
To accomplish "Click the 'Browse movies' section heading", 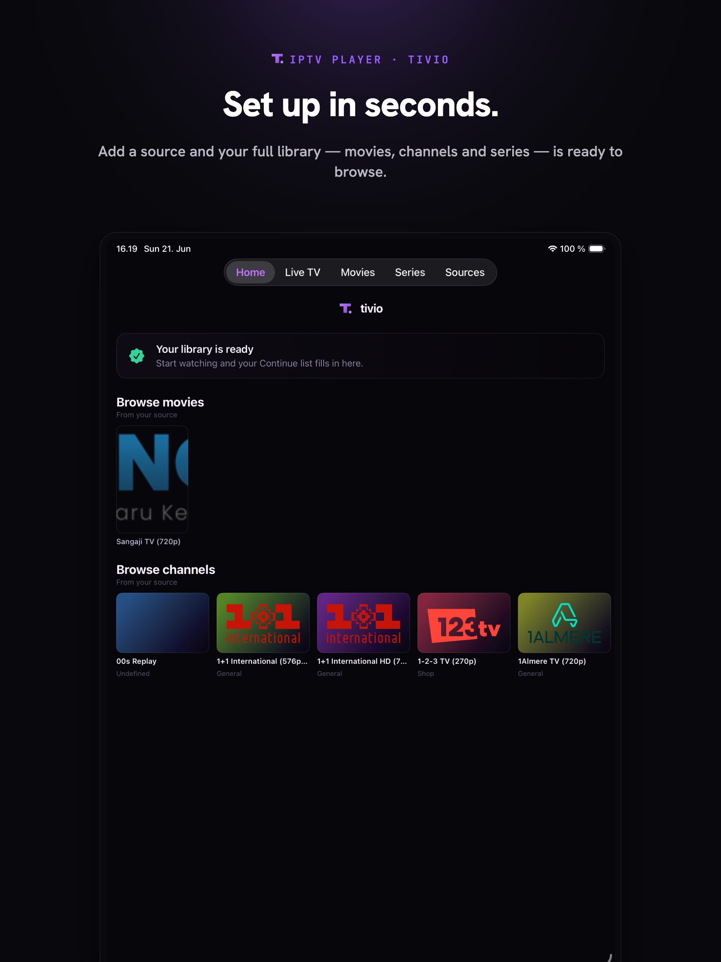I will (x=160, y=402).
